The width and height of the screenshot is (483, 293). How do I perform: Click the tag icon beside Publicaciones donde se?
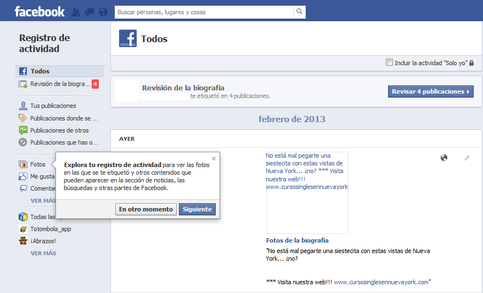click(x=23, y=118)
